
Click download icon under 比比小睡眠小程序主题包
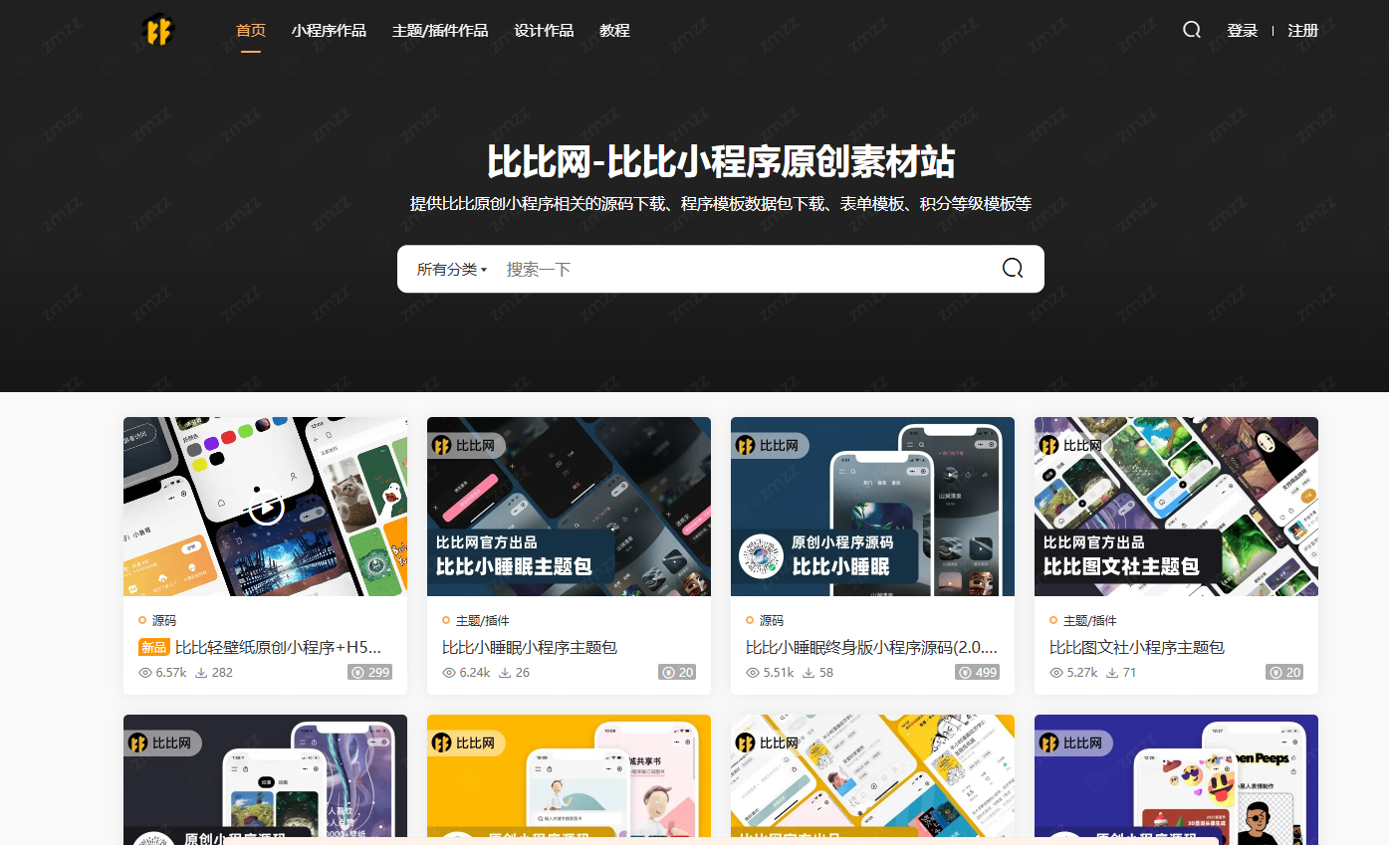(505, 673)
